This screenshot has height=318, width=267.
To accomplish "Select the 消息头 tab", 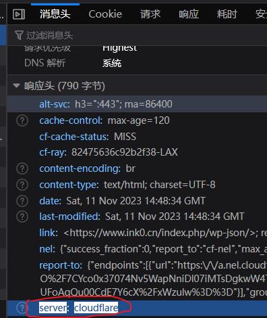I will pyautogui.click(x=55, y=14).
